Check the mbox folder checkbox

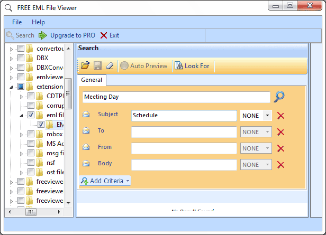(31, 134)
